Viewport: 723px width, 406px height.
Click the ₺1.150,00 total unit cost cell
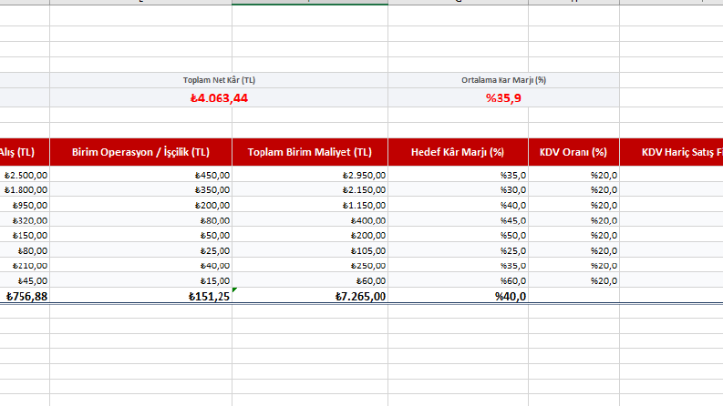310,205
